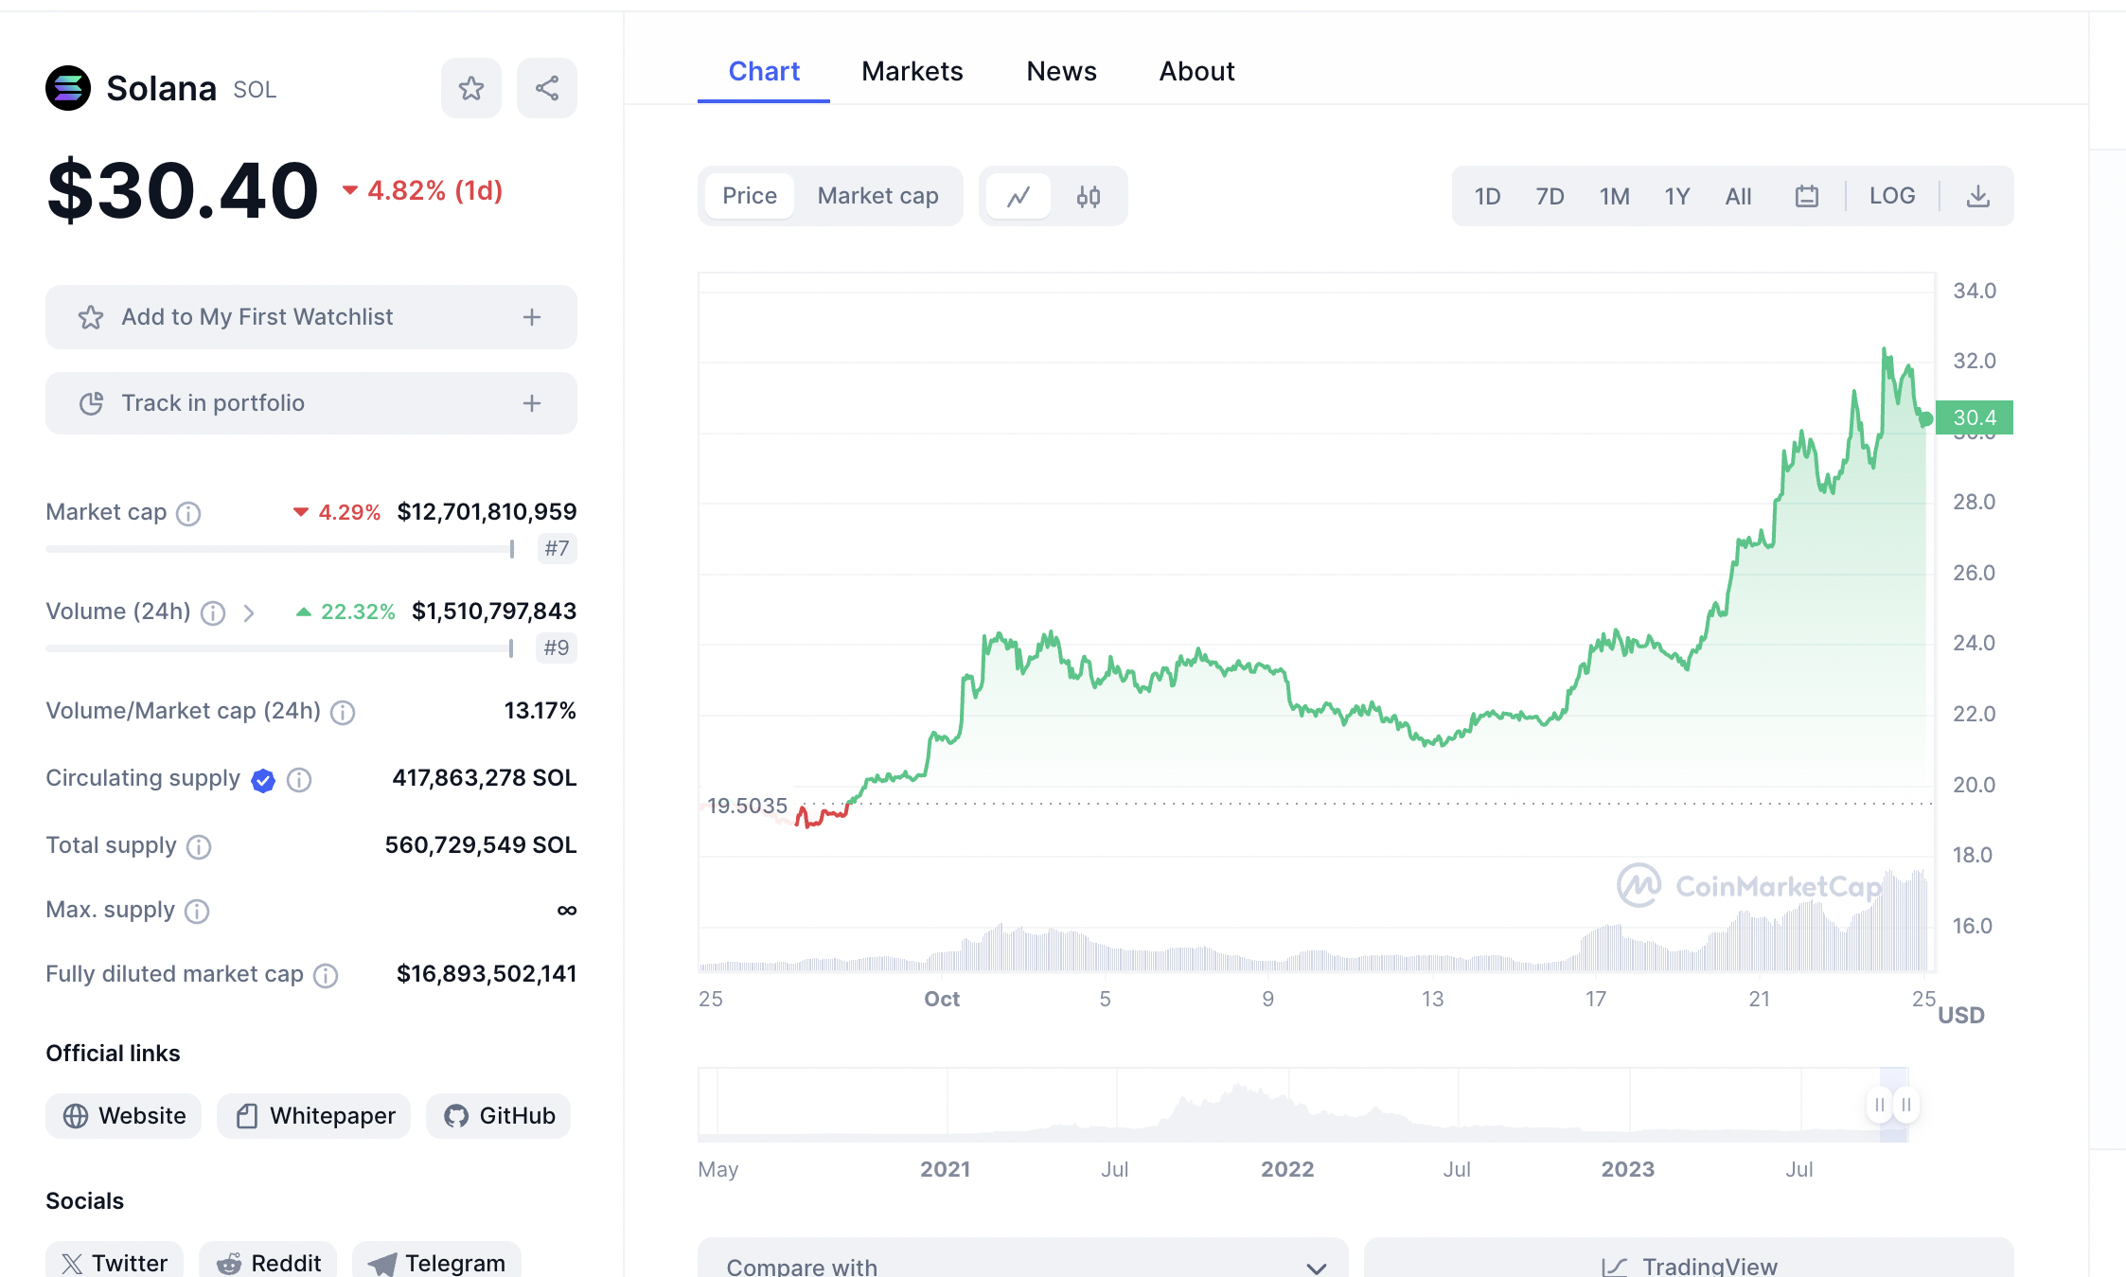Viewport: 2126px width, 1277px height.
Task: Download the chart data
Action: [x=1978, y=196]
